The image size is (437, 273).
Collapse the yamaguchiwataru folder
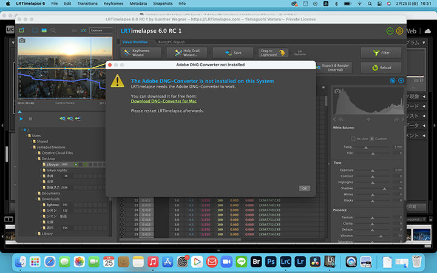tap(31, 147)
